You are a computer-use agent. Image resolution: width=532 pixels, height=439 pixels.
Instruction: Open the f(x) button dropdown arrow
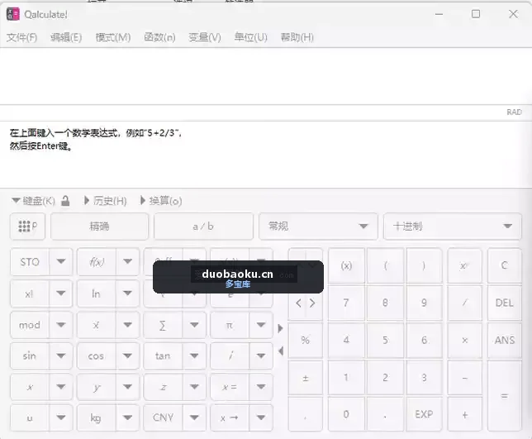[127, 262]
